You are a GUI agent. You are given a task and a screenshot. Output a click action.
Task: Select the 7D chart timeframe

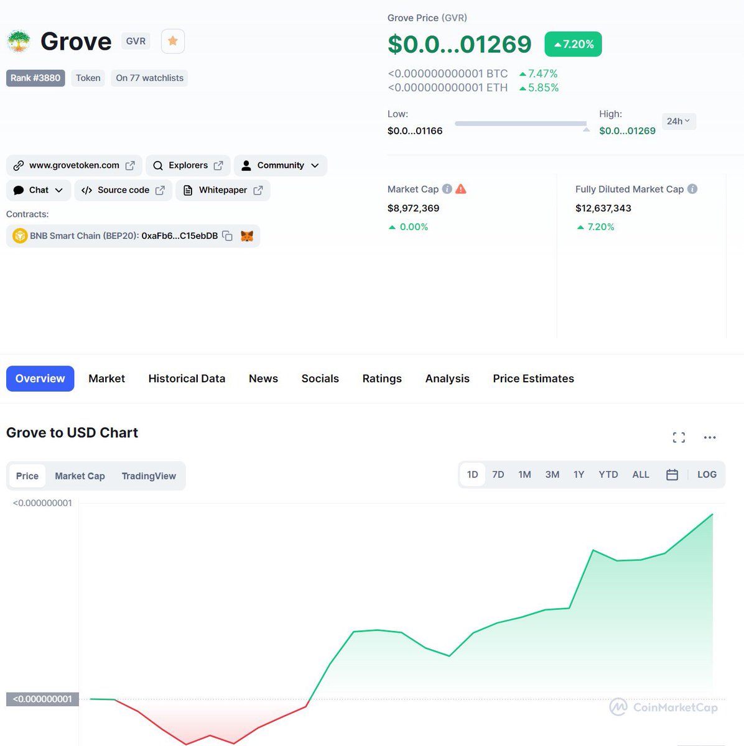(498, 474)
